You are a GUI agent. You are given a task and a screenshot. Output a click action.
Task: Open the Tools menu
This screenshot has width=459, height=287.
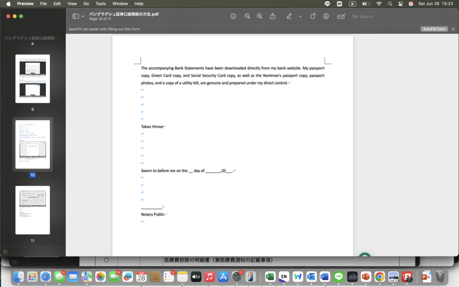[100, 4]
